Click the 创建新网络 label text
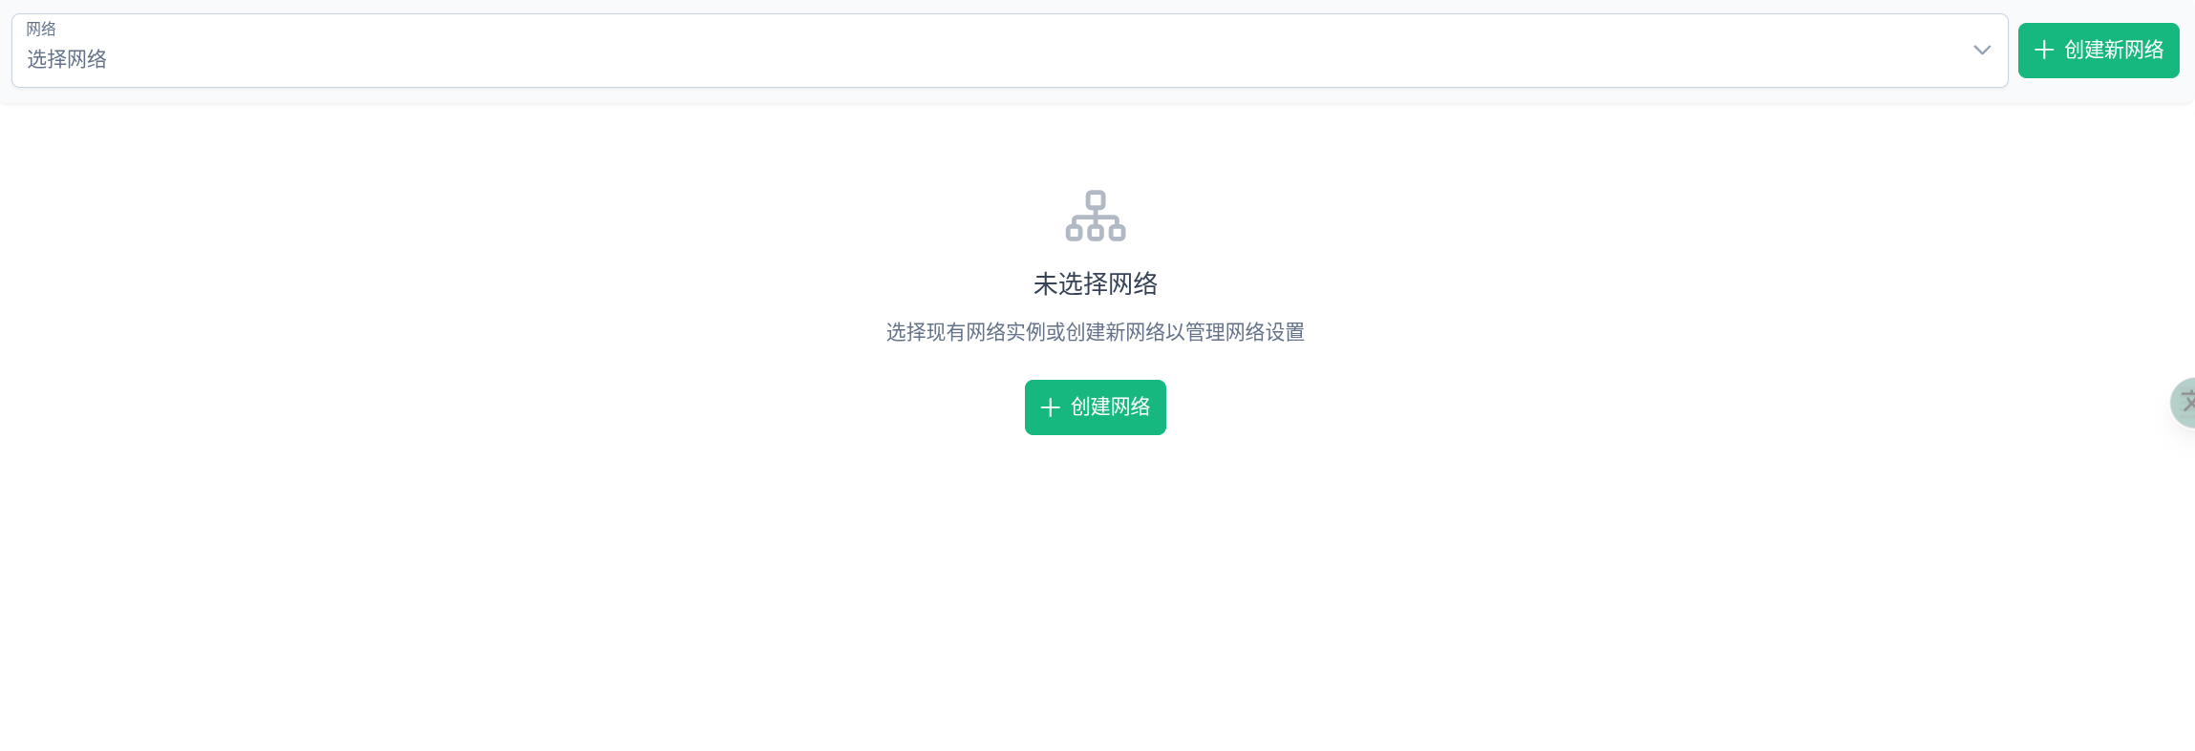The height and width of the screenshot is (751, 2195). (x=2114, y=50)
